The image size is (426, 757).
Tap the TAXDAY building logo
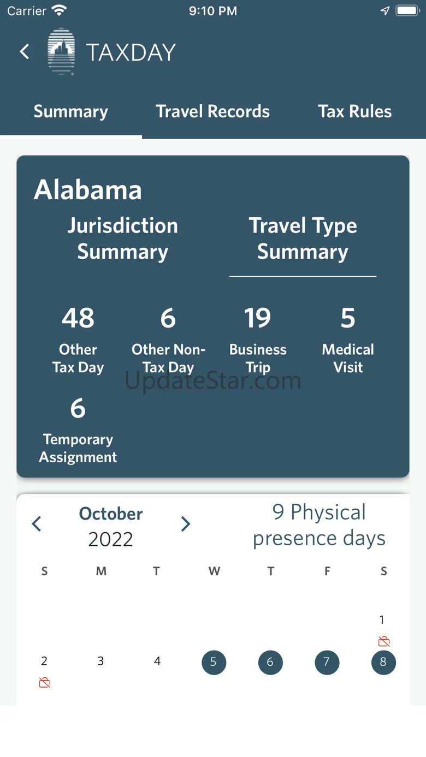point(61,51)
